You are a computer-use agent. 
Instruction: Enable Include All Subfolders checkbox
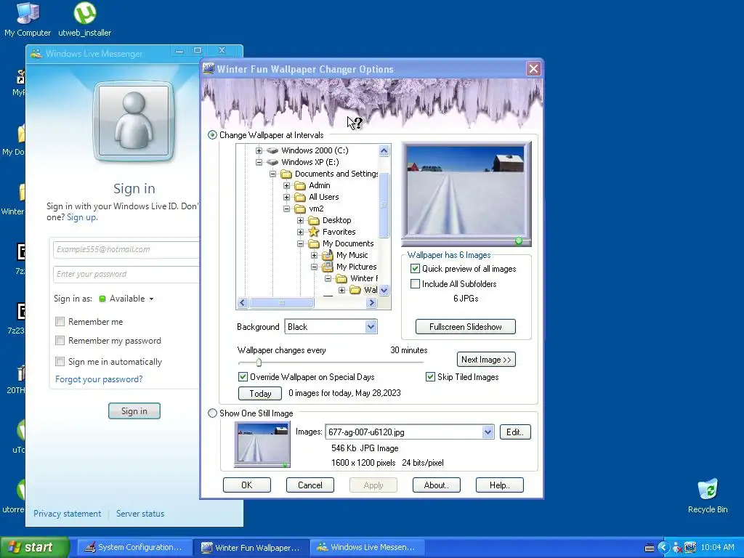click(415, 284)
